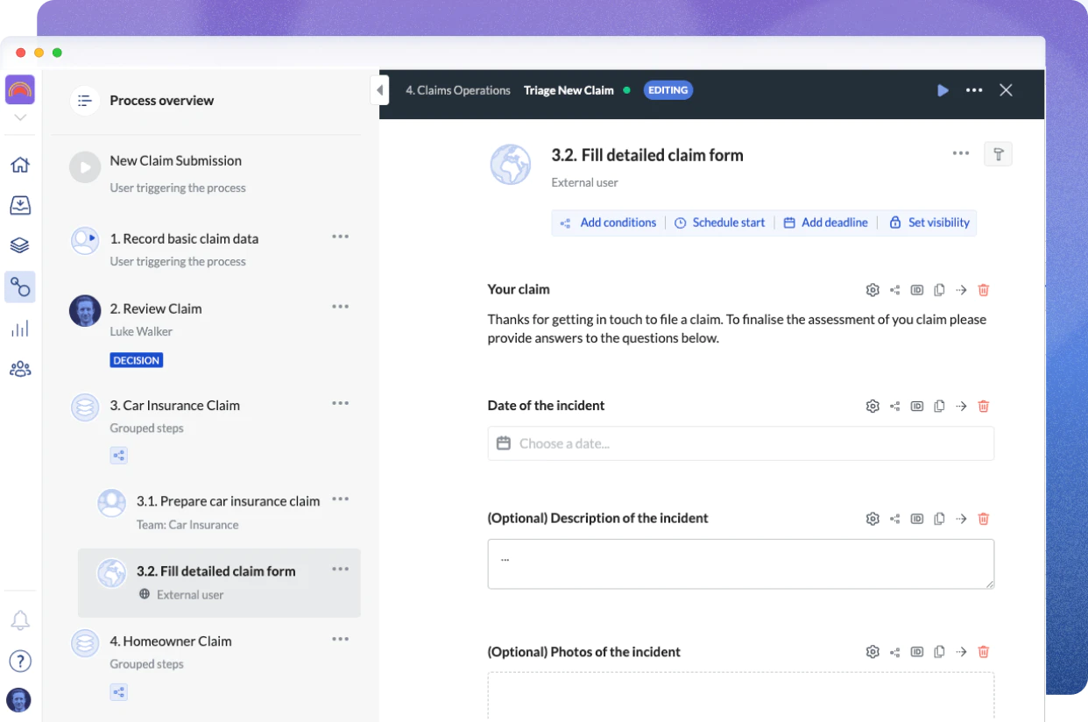Duplicate Description of the incident field
The width and height of the screenshot is (1088, 722).
[x=939, y=519]
